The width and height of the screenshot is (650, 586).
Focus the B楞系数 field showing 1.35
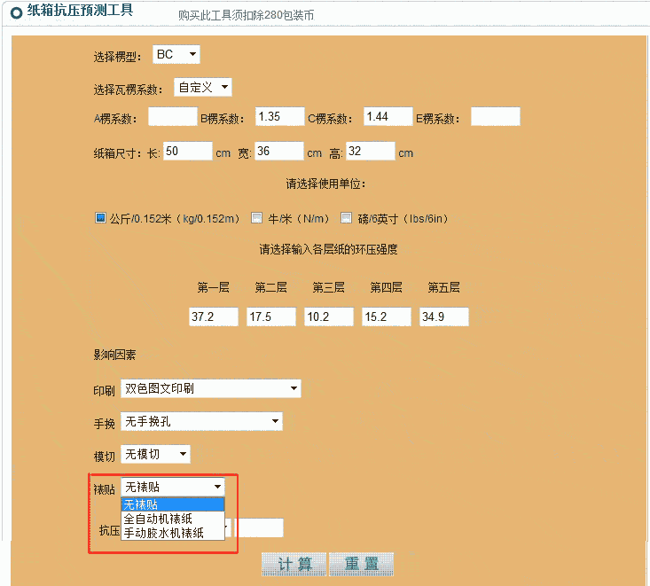click(279, 117)
